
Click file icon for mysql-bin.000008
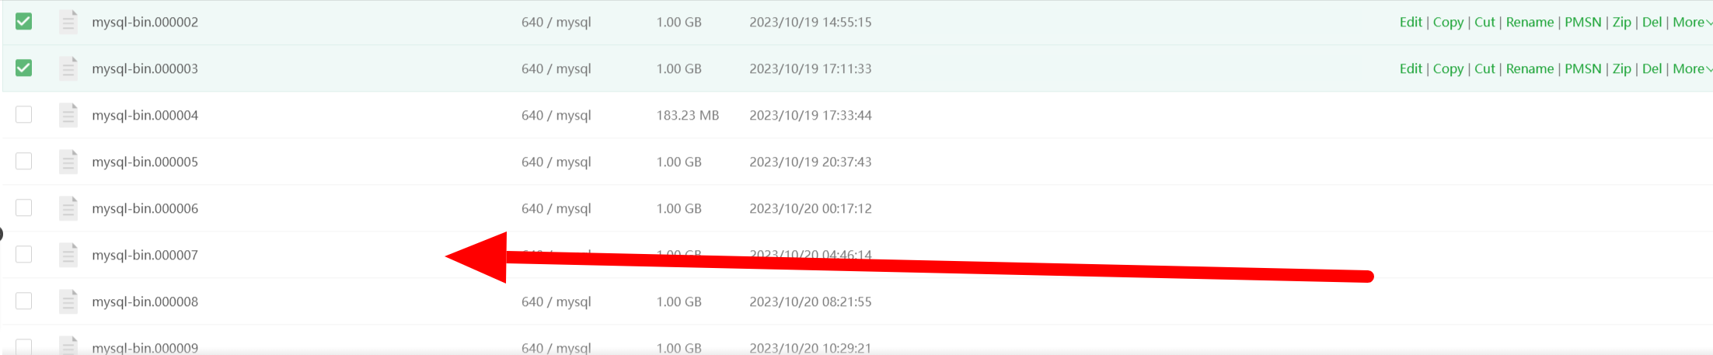click(x=68, y=301)
